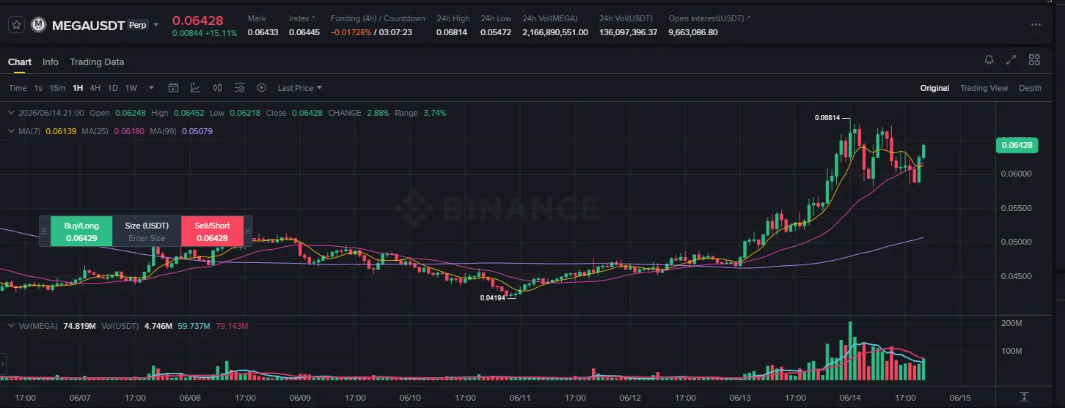The height and width of the screenshot is (408, 1065).
Task: Open the MEGAUSDT Perp pair selector dropdown
Action: [x=156, y=25]
